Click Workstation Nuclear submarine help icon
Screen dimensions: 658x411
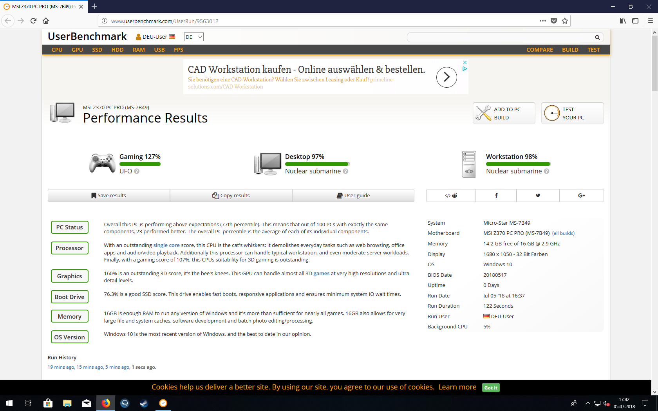click(546, 171)
